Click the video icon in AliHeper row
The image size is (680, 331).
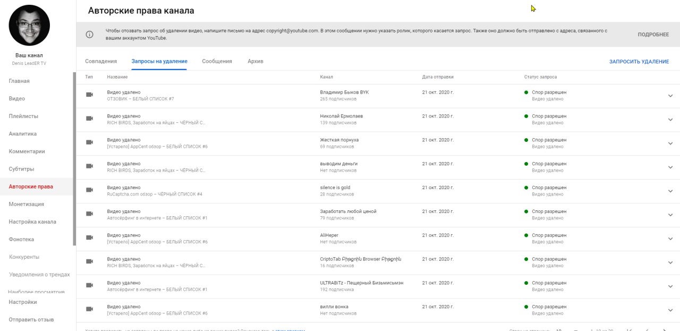[x=90, y=238]
